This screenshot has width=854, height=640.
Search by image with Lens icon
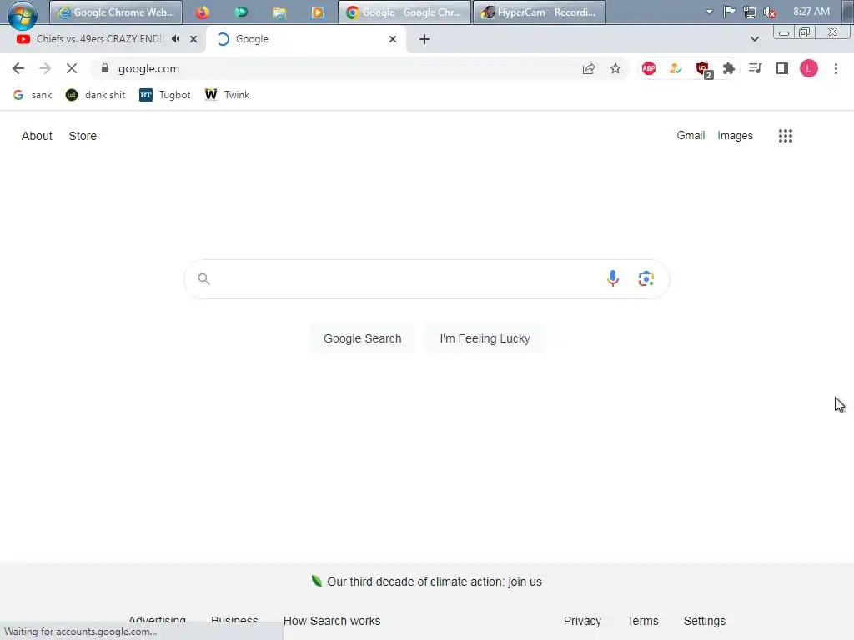646,278
